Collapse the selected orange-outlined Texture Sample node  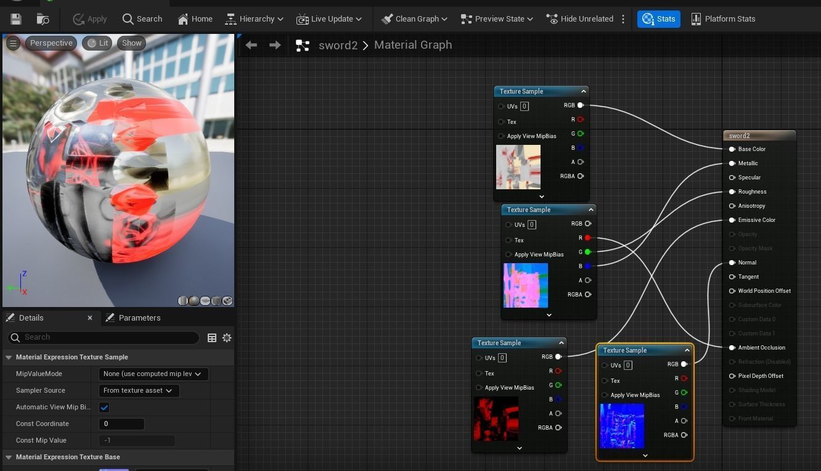(x=687, y=350)
